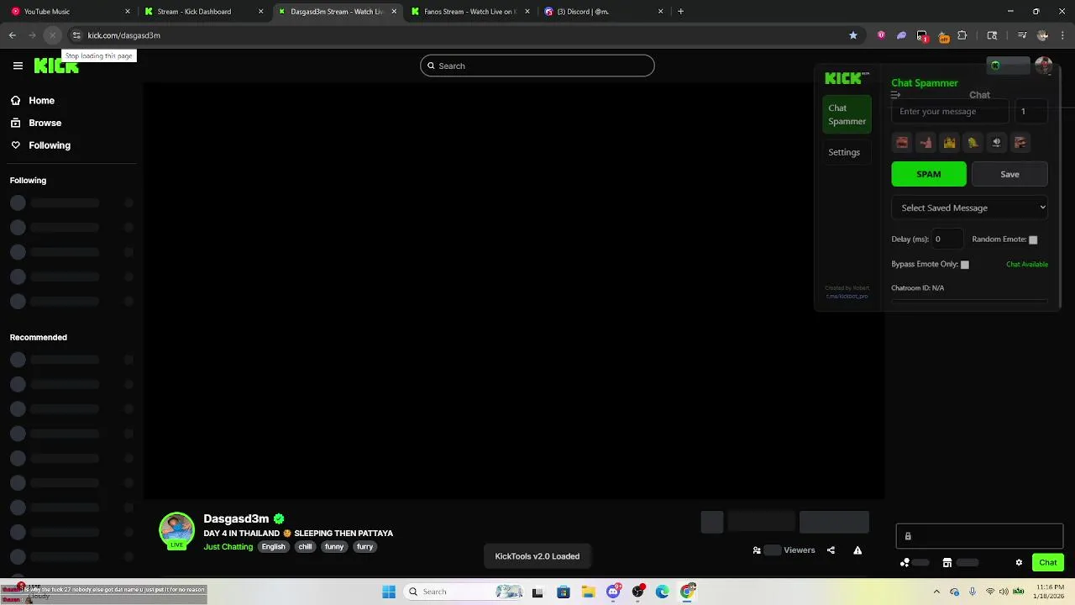The height and width of the screenshot is (605, 1075).
Task: Open Browse in Kick sidebar
Action: click(45, 123)
